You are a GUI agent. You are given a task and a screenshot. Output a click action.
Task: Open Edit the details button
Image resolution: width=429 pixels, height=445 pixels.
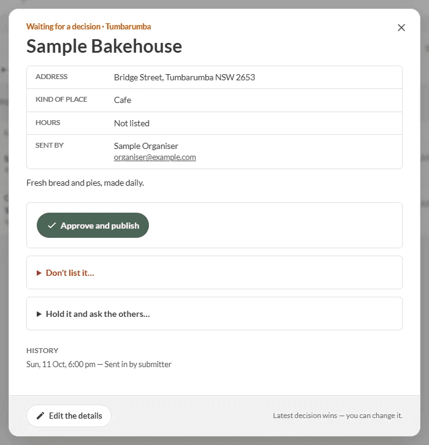[69, 416]
